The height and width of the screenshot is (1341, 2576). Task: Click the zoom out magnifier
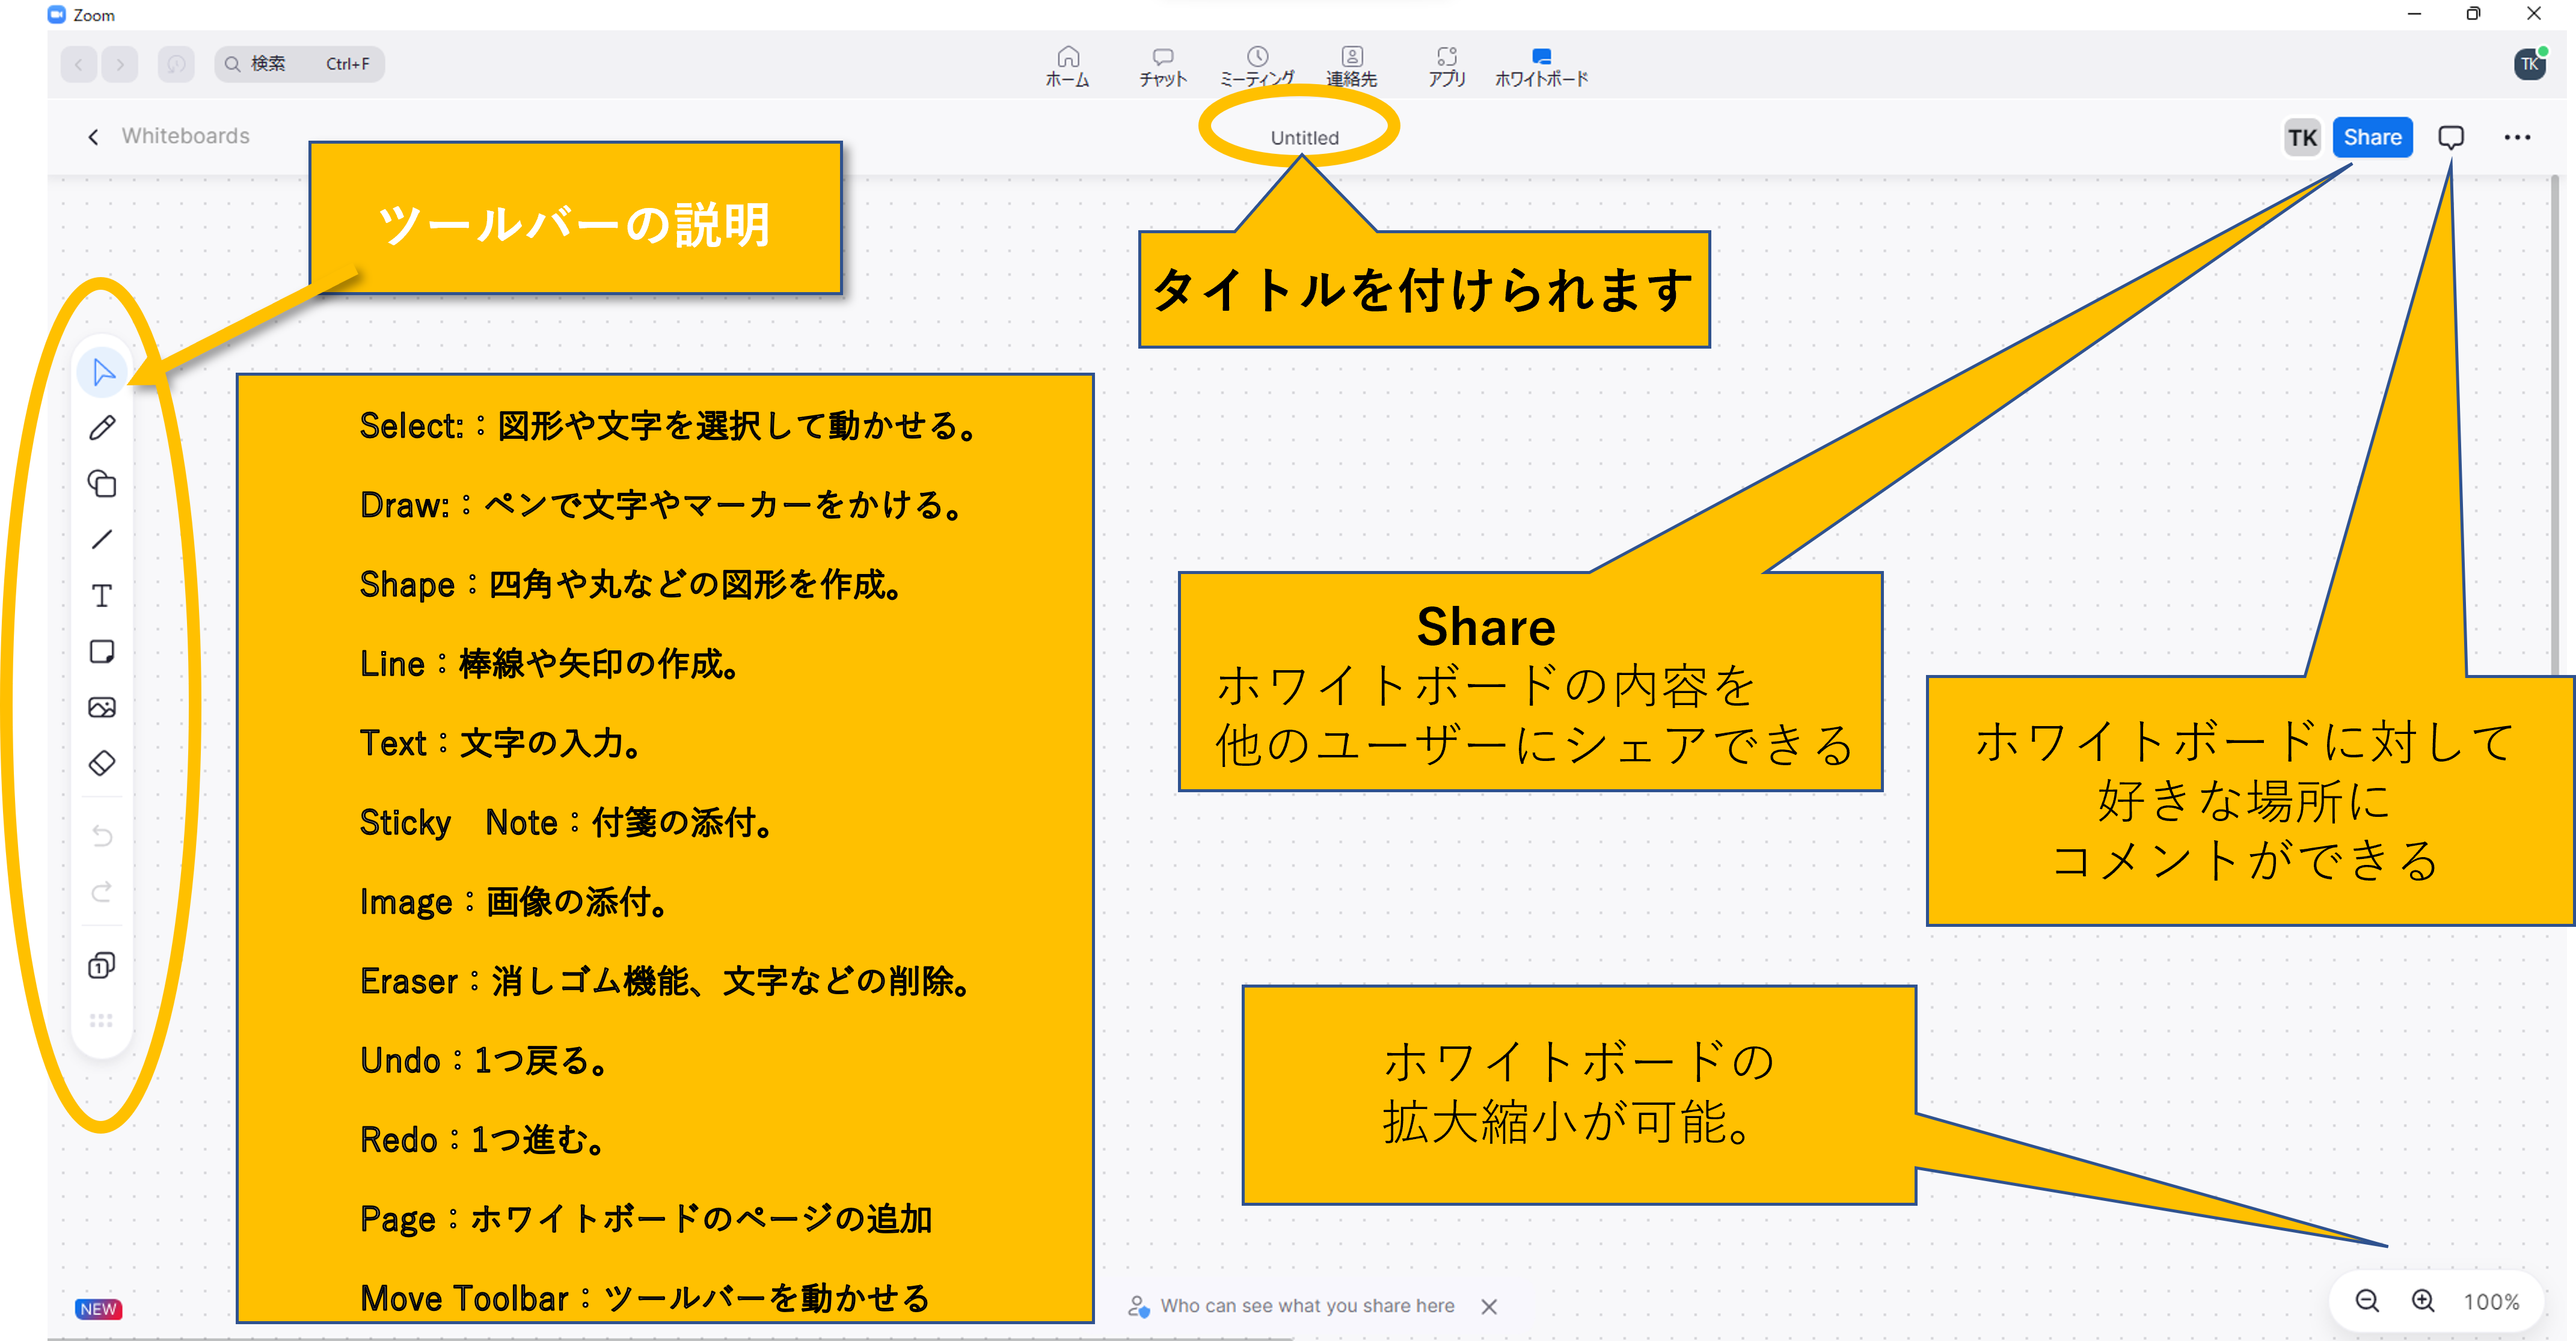pyautogui.click(x=2366, y=1300)
